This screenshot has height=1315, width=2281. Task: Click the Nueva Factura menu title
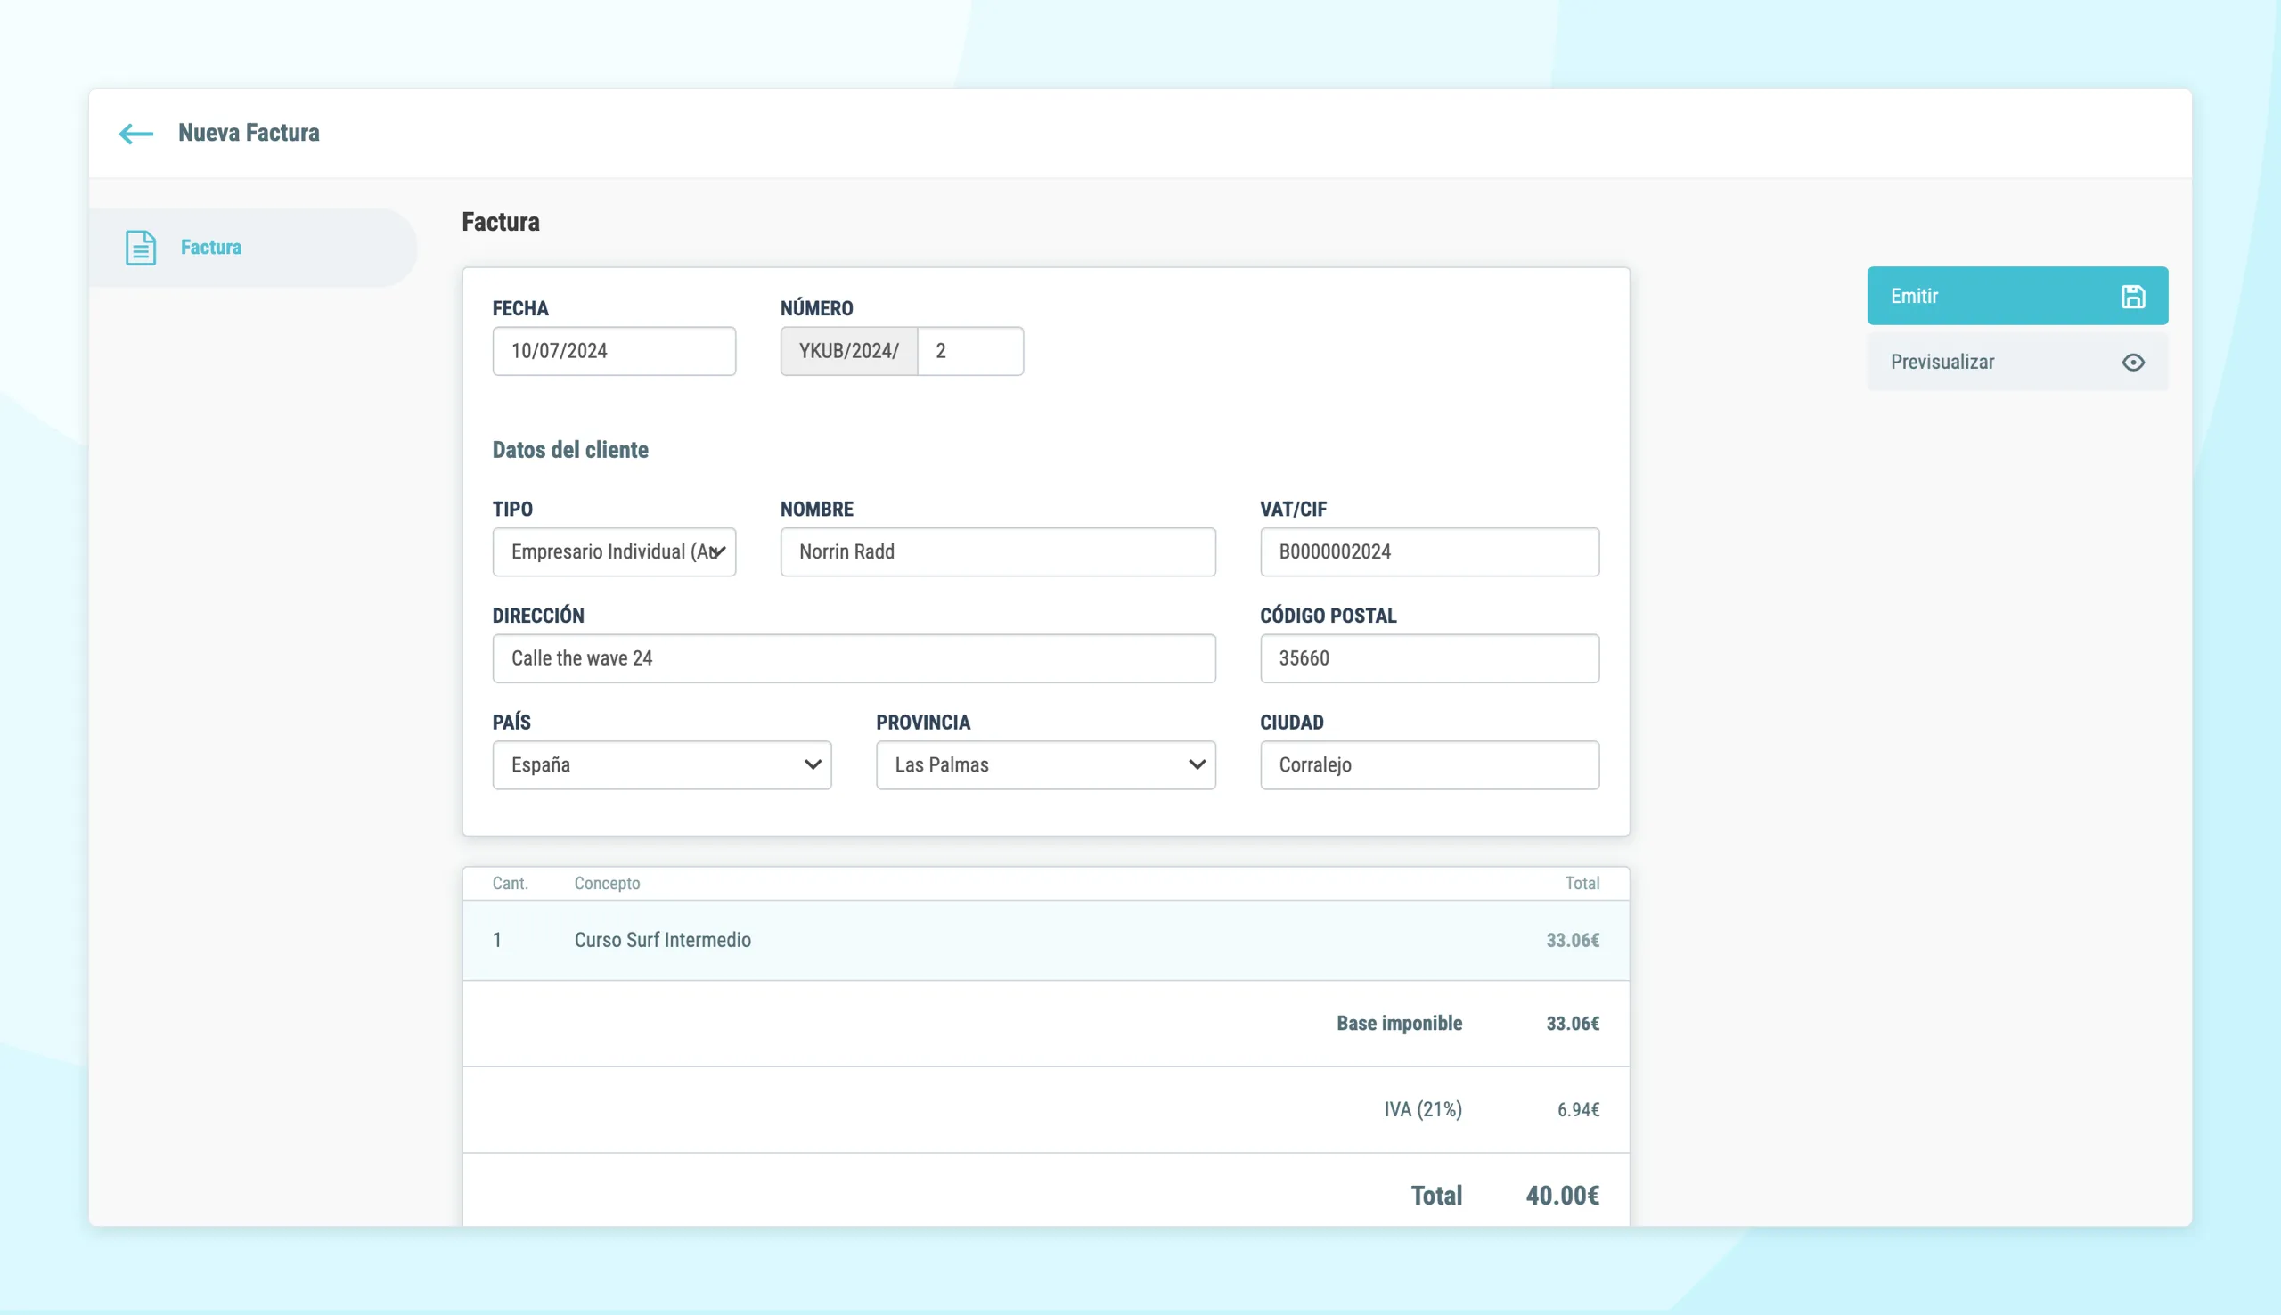coord(249,132)
